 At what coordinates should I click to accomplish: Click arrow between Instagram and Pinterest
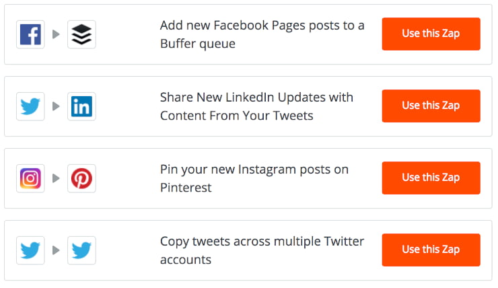(x=57, y=178)
